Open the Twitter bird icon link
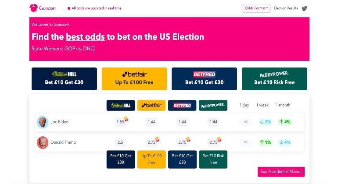This screenshot has width=338, height=184. [304, 8]
